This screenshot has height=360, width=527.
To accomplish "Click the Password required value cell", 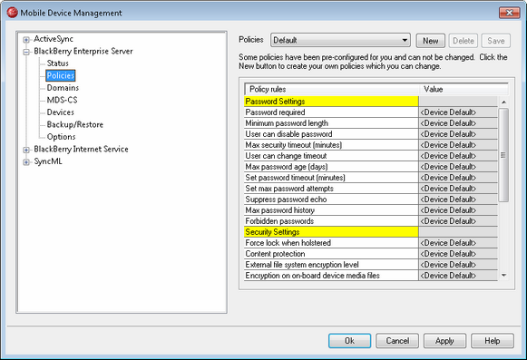I will [458, 112].
